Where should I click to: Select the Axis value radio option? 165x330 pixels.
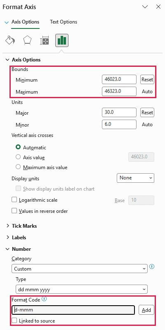(18, 157)
